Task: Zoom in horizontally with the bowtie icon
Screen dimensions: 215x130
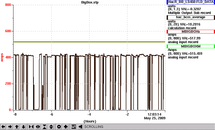Action: 31,127
